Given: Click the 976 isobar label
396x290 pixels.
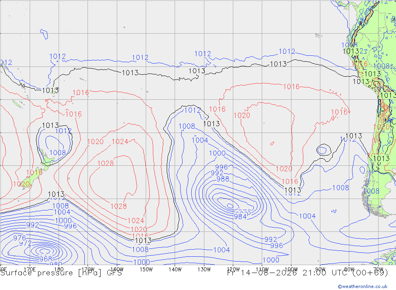Looking at the screenshot, I should (x=20, y=238).
